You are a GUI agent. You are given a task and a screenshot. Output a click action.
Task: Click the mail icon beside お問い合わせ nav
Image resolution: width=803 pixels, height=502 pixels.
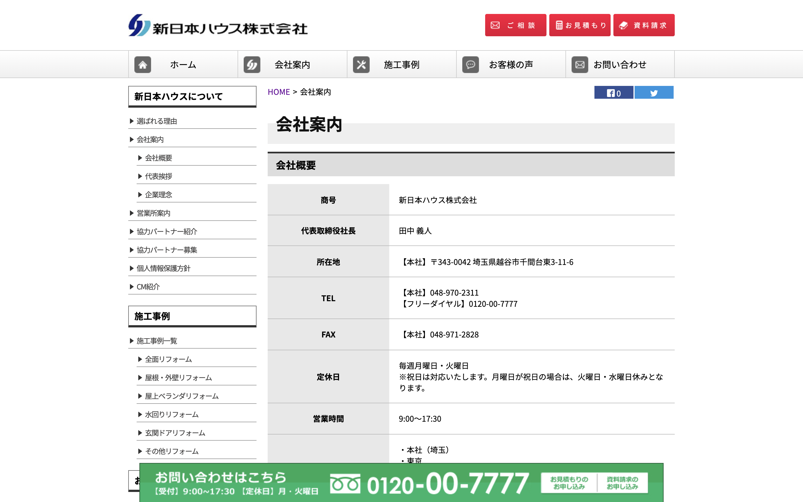coord(580,64)
